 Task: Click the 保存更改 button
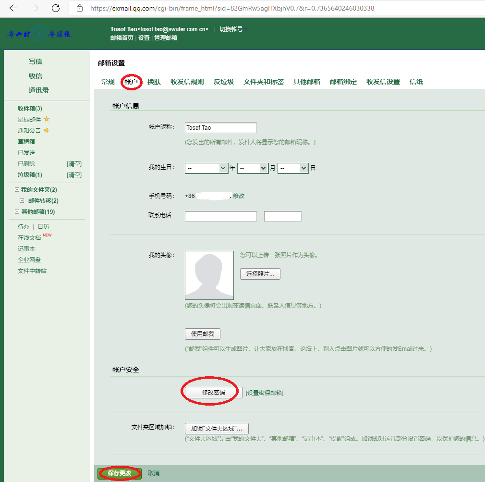pyautogui.click(x=120, y=473)
